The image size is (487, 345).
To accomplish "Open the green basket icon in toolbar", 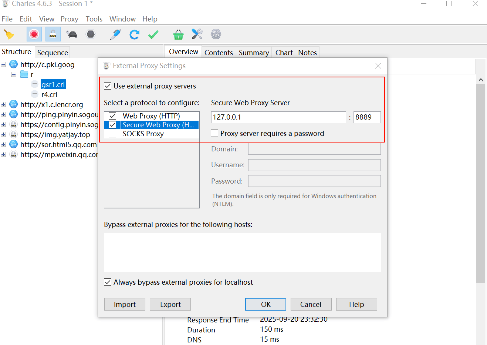I will [x=178, y=34].
